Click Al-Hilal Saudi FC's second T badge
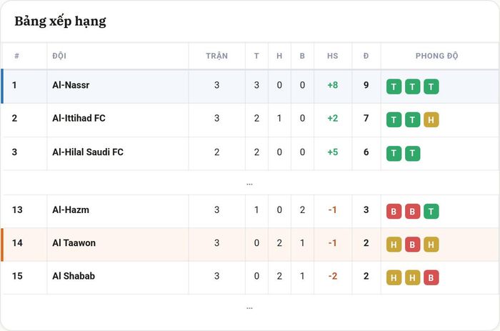This screenshot has width=500, height=331. coord(413,154)
